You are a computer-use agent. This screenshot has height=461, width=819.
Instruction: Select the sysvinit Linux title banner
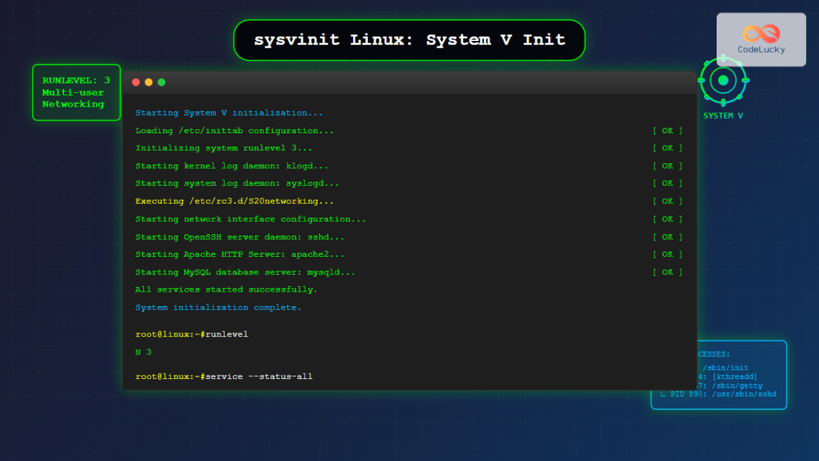[x=409, y=40]
